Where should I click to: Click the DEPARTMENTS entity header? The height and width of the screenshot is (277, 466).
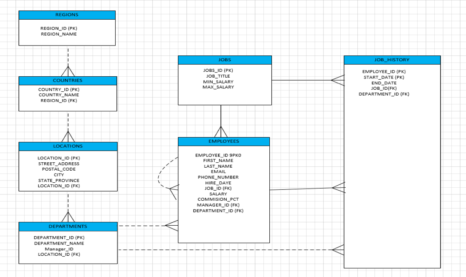(x=68, y=227)
